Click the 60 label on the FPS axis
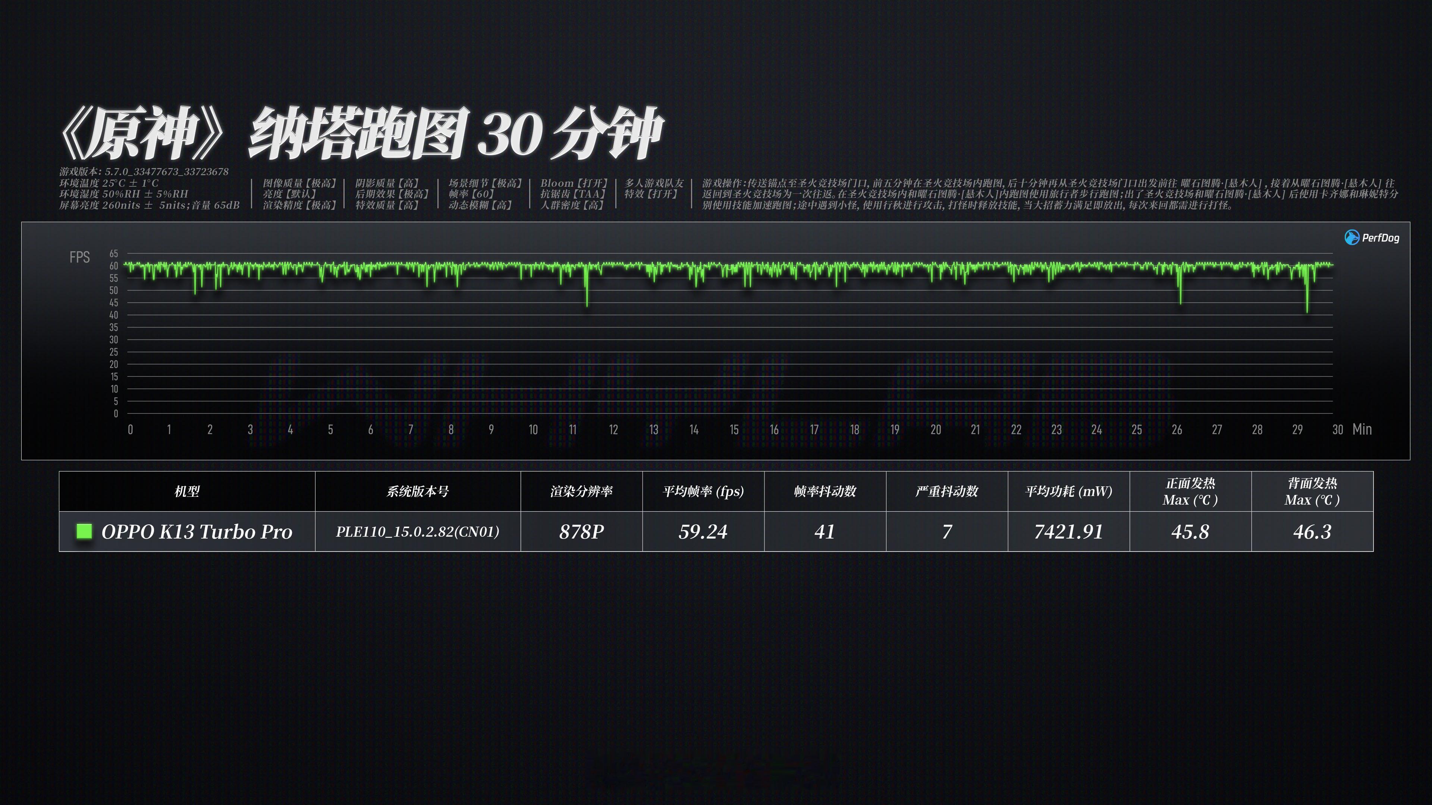This screenshot has width=1432, height=805. pyautogui.click(x=113, y=266)
